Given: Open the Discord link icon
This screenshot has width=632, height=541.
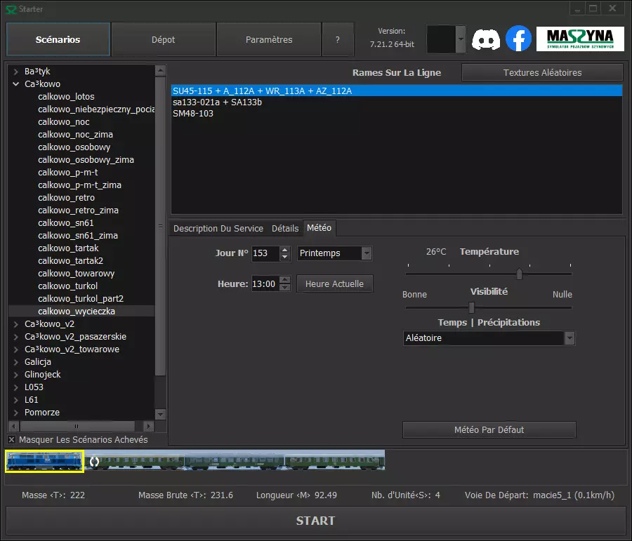Looking at the screenshot, I should point(486,39).
